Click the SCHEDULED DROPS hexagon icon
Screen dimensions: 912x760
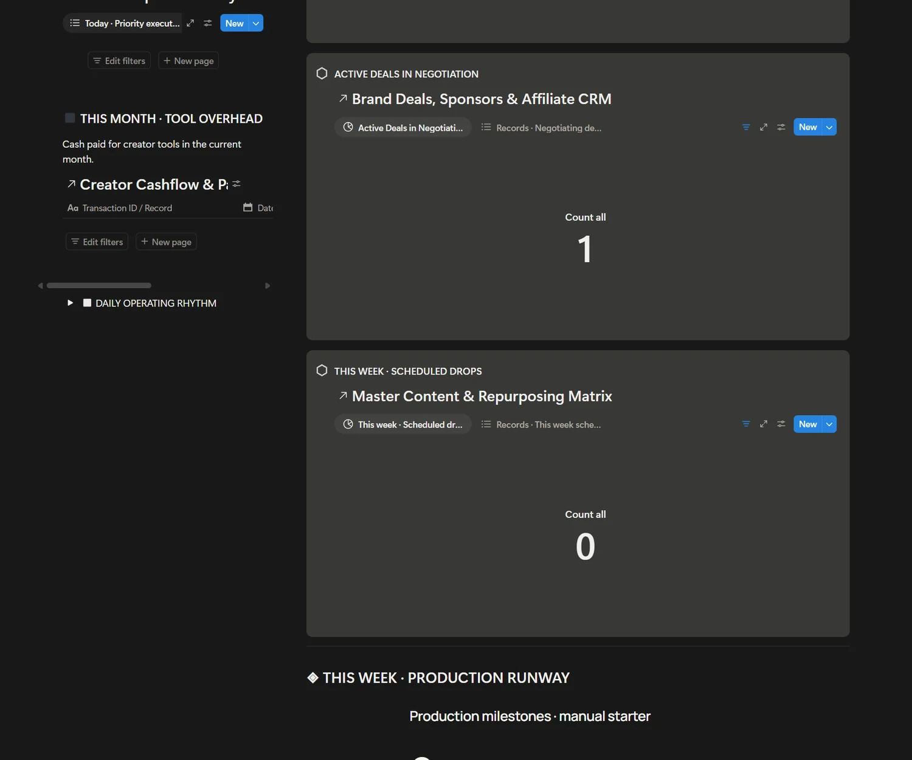click(x=322, y=371)
